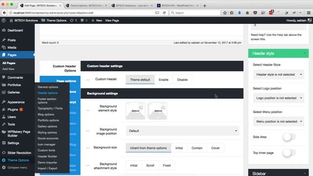This screenshot has height=176, width=313.
Task: Open the comments bubble in the admin bar
Action: click(x=84, y=21)
